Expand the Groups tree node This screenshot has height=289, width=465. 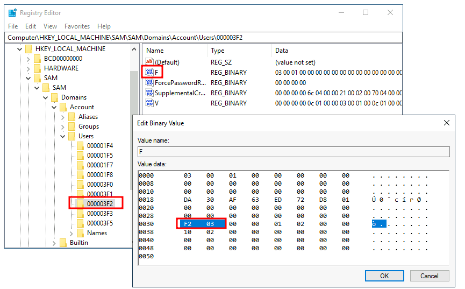(x=62, y=127)
